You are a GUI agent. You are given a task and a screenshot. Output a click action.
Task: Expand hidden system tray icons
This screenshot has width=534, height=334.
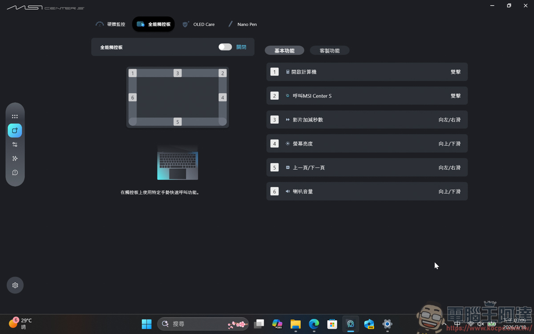[444, 324]
